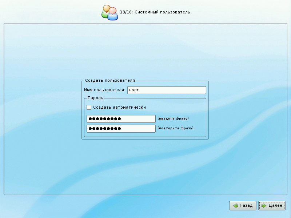Click the masked dots in repeat password field

coord(105,129)
